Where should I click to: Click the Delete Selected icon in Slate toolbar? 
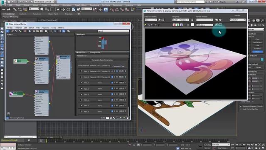(x=25, y=31)
